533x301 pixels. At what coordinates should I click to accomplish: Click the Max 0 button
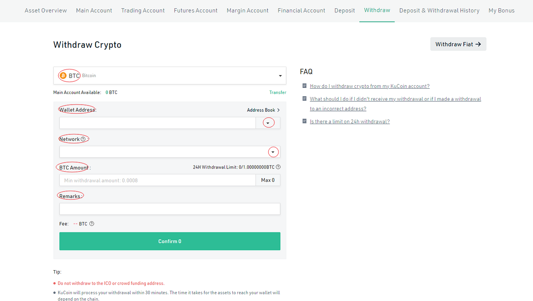(268, 180)
